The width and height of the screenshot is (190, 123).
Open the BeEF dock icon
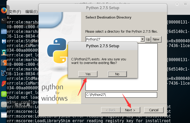4,73
